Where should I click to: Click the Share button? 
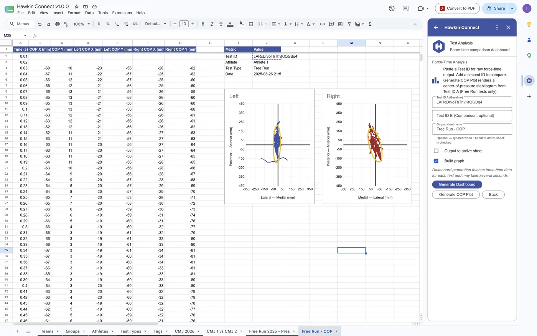coord(496,8)
